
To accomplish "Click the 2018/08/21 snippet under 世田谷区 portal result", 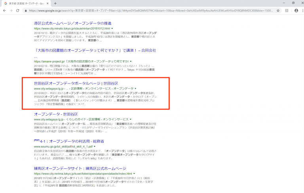I will (95, 98).
